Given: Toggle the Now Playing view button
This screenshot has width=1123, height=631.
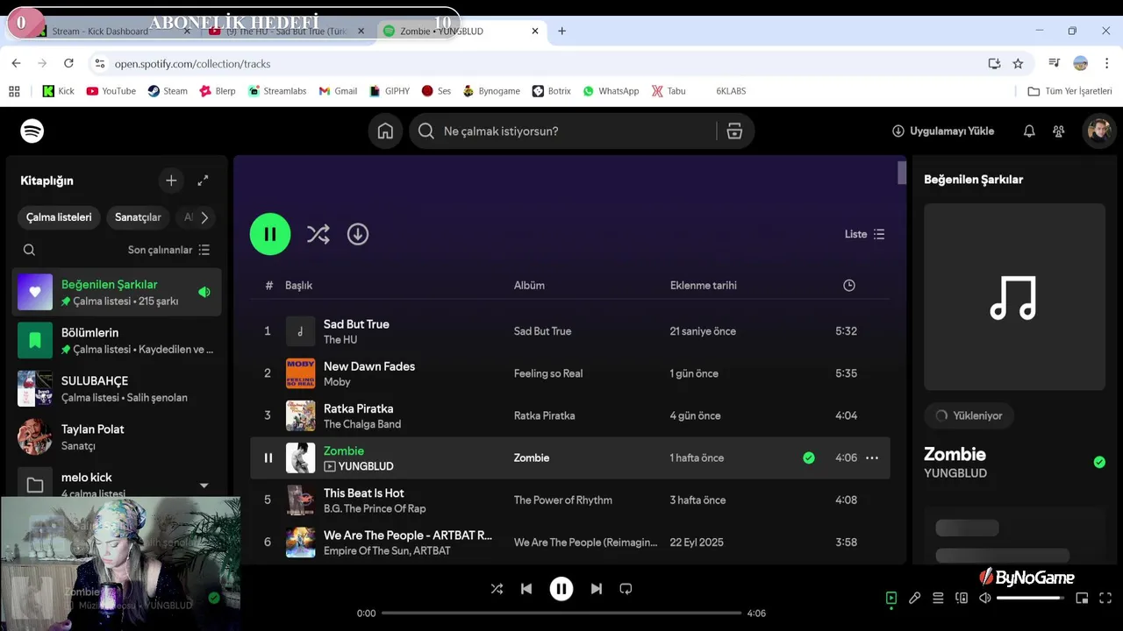Looking at the screenshot, I should (x=891, y=598).
